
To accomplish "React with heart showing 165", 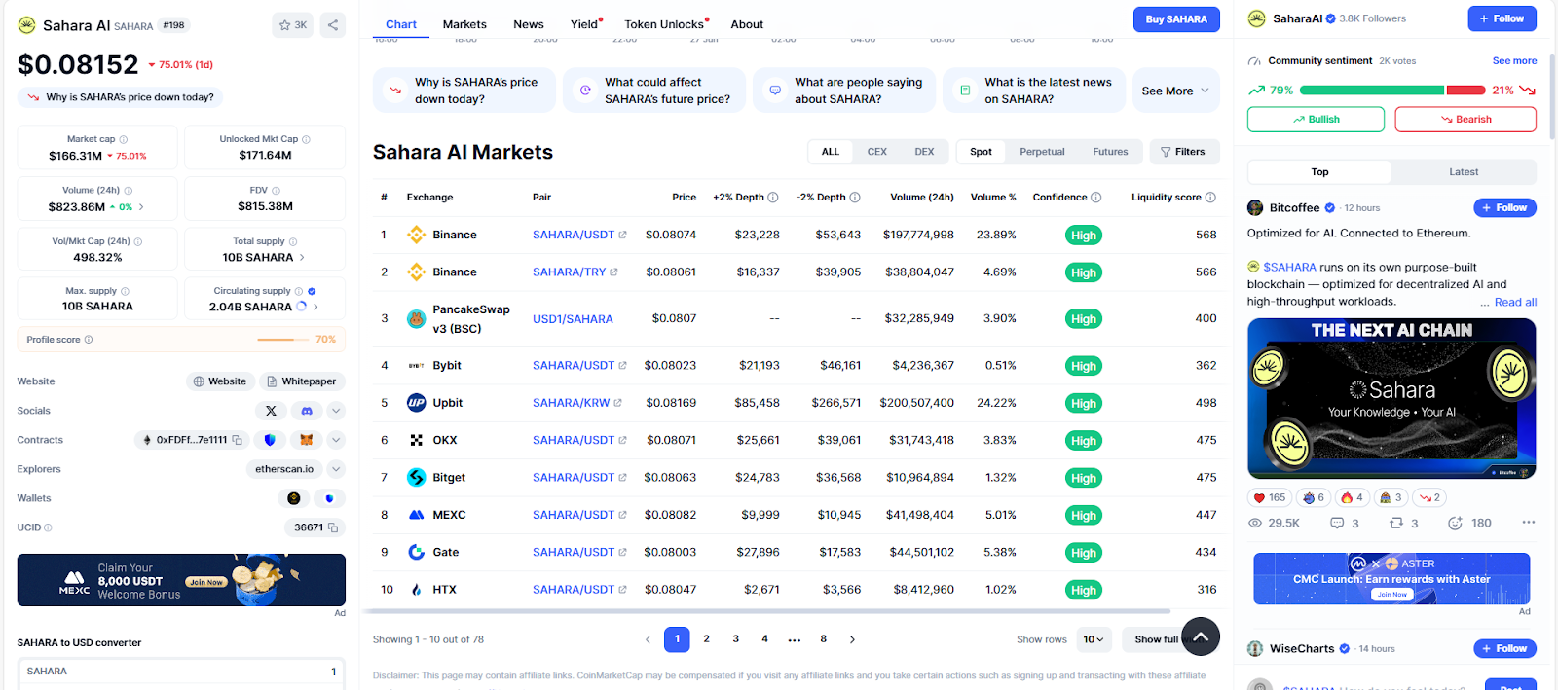I will 1270,497.
